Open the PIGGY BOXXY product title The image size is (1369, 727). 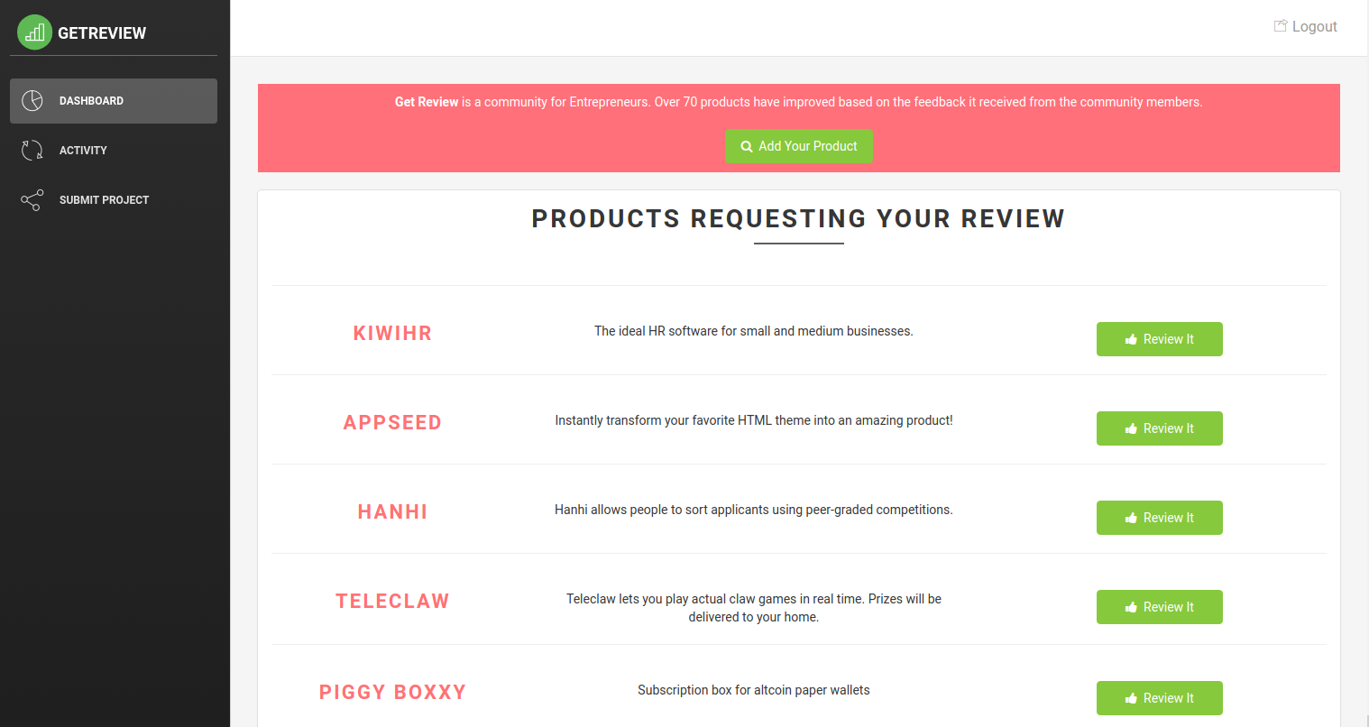click(x=392, y=692)
